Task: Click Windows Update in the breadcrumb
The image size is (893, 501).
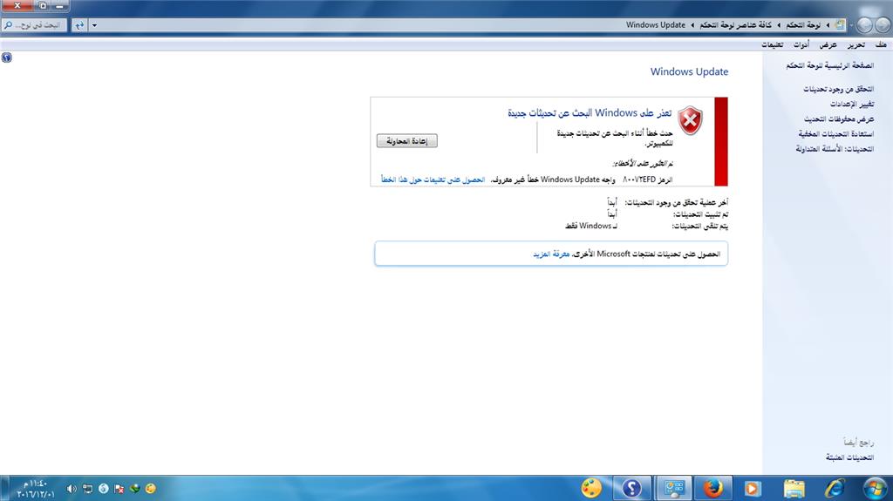Action: point(656,25)
